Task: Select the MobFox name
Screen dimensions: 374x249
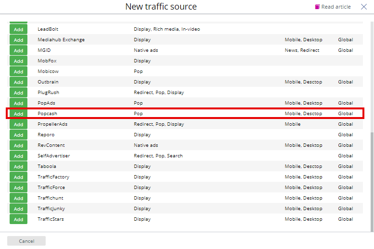Action: [47, 61]
